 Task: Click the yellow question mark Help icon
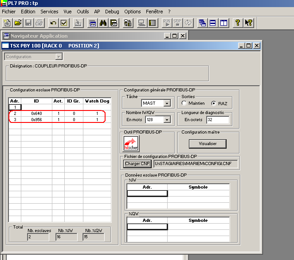coord(238,23)
